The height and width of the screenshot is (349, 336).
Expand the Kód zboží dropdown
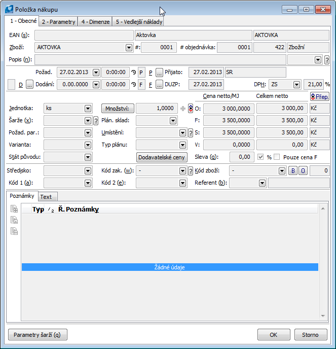[x=282, y=171]
